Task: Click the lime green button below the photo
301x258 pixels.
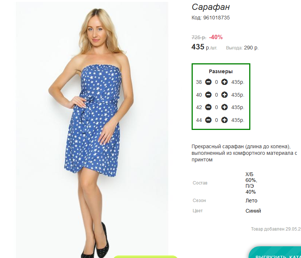Action: [x=145, y=257]
